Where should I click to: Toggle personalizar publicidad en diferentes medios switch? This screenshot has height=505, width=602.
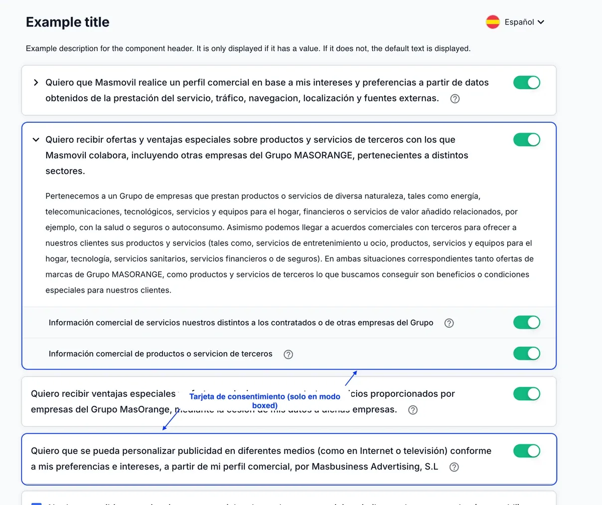click(x=527, y=451)
